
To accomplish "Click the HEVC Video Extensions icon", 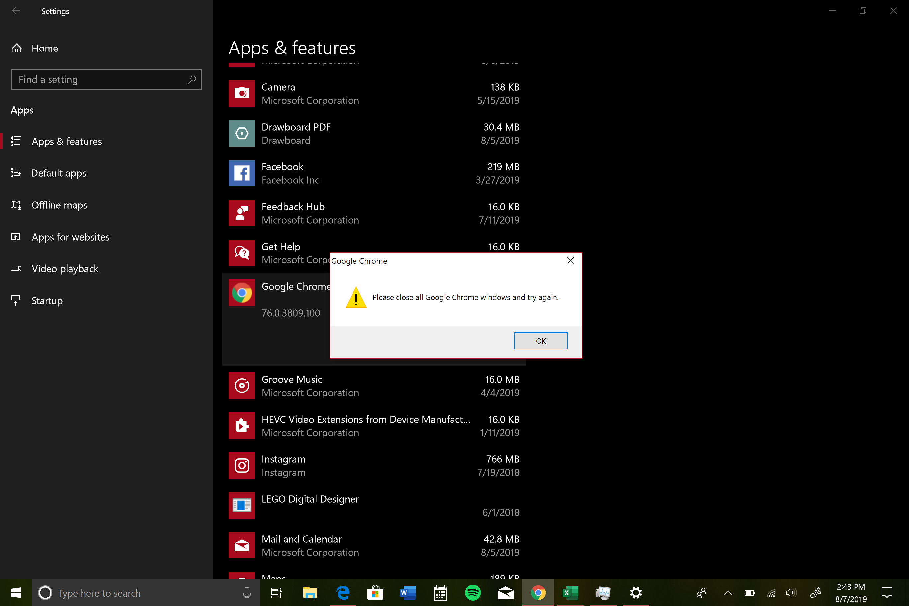I will click(x=242, y=426).
